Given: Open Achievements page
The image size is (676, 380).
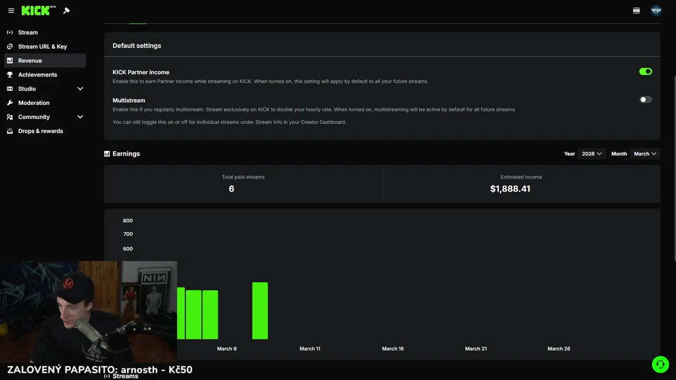Looking at the screenshot, I should pos(45,74).
